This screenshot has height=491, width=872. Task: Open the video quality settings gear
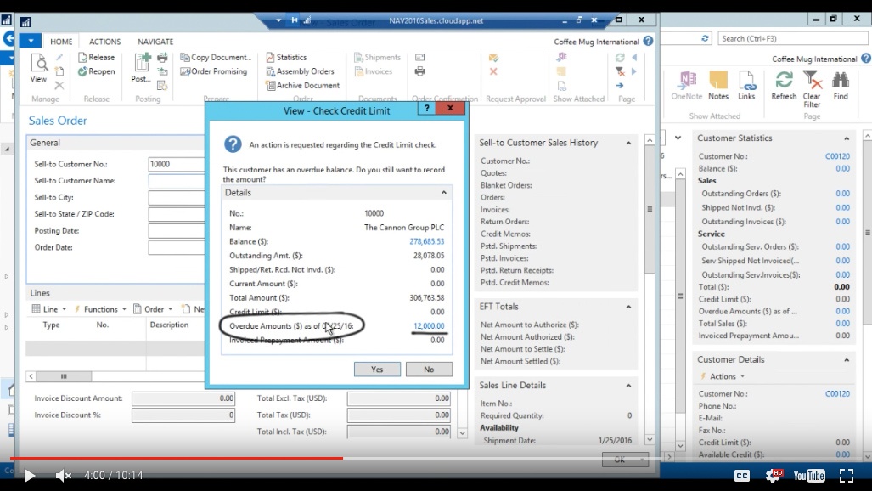(774, 476)
